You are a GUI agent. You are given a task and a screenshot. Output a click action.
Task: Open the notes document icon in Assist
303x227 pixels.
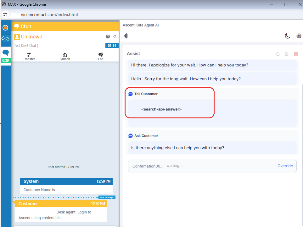287,54
